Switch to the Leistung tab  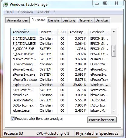69,20
